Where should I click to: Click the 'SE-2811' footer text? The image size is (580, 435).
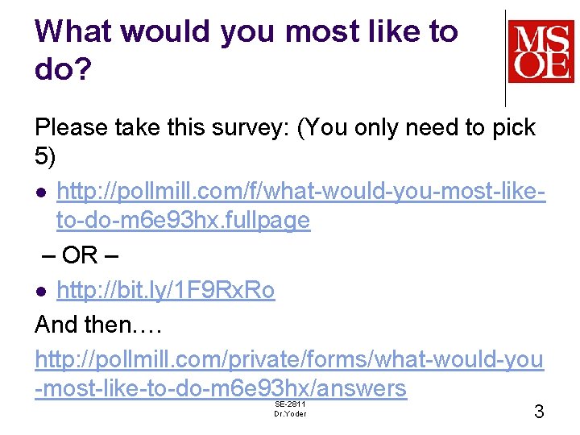290,404
